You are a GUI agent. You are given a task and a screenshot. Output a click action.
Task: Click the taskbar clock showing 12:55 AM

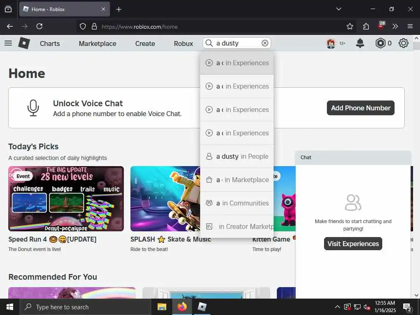click(x=385, y=307)
